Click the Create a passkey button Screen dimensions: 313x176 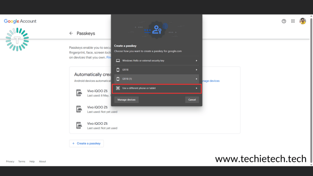click(x=86, y=143)
